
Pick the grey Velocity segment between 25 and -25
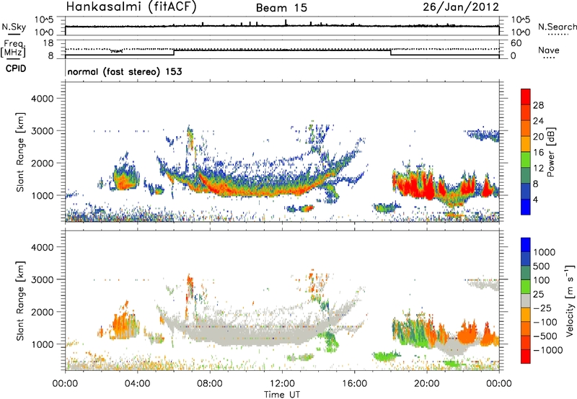click(x=526, y=301)
